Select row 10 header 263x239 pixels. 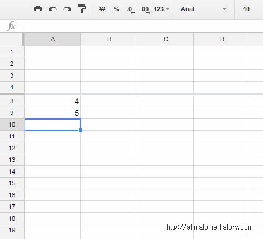[12, 125]
